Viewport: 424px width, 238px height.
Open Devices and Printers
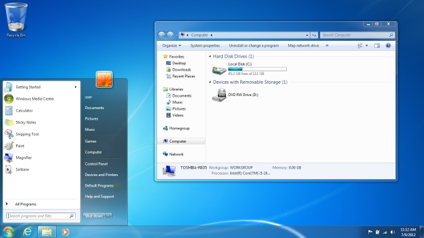[101, 175]
